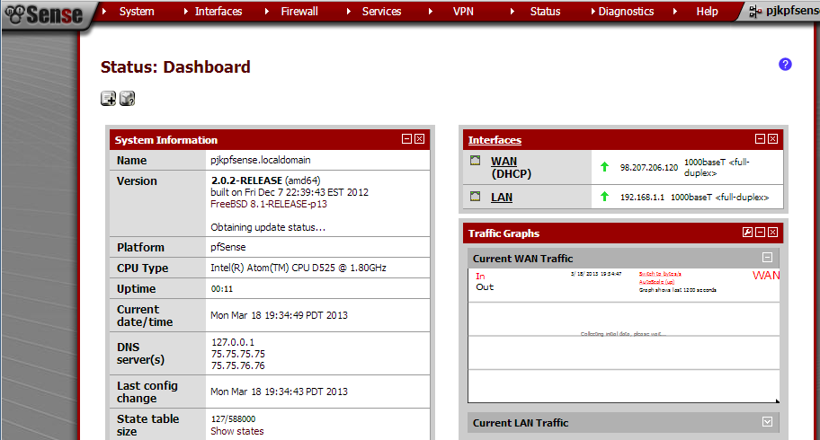The height and width of the screenshot is (440, 820).
Task: Click the LAN interface card icon
Action: pyautogui.click(x=475, y=197)
